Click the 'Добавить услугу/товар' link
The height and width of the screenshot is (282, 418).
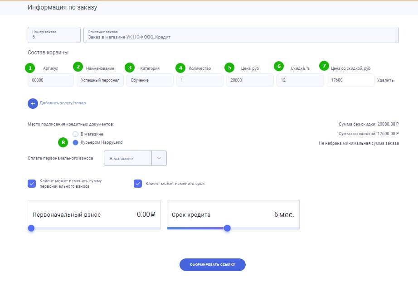[63, 103]
